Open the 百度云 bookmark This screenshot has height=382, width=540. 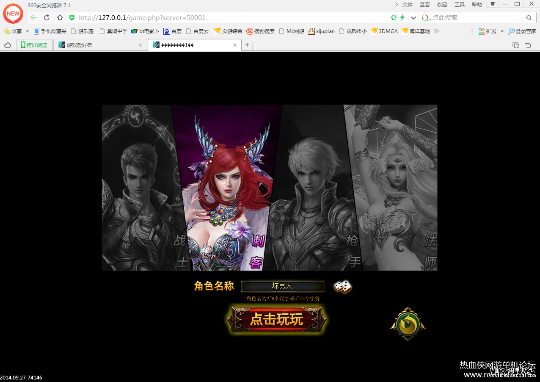pyautogui.click(x=197, y=31)
